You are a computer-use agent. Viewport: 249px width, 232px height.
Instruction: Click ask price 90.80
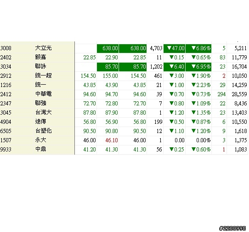[x=112, y=131]
